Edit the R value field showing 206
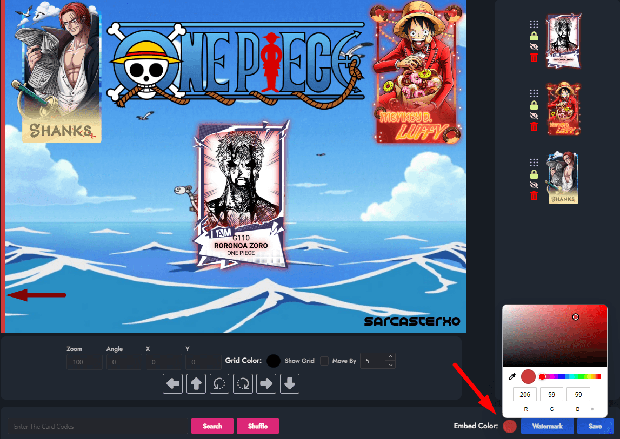620x439 pixels. (x=525, y=394)
